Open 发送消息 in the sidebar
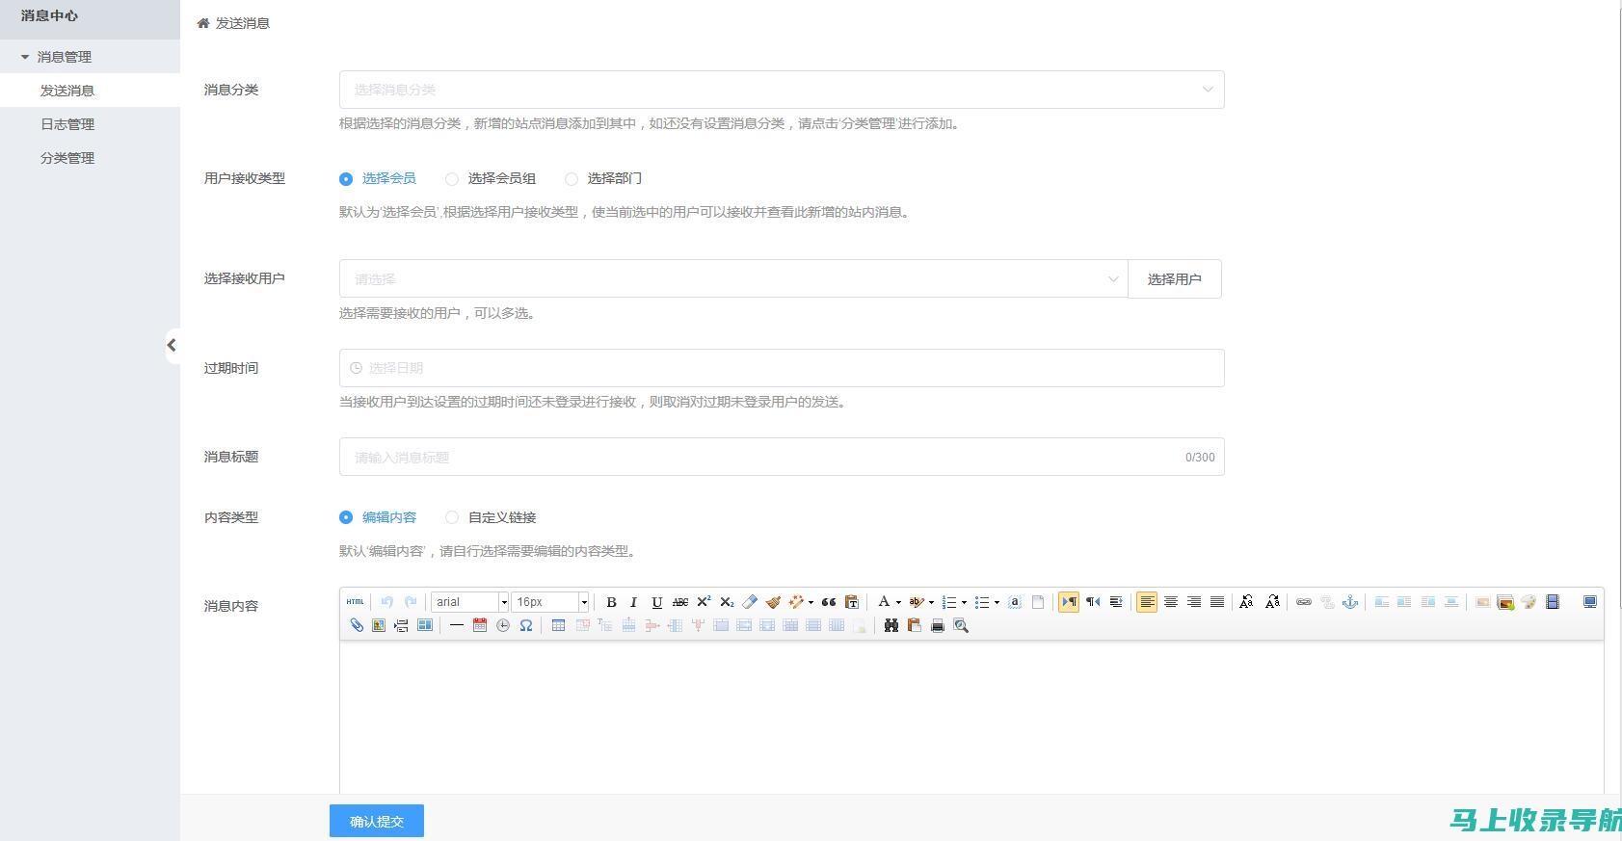Image resolution: width=1622 pixels, height=841 pixels. pyautogui.click(x=67, y=91)
